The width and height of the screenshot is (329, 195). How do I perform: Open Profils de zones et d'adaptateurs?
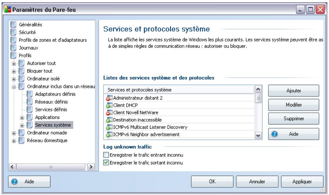tap(53, 40)
